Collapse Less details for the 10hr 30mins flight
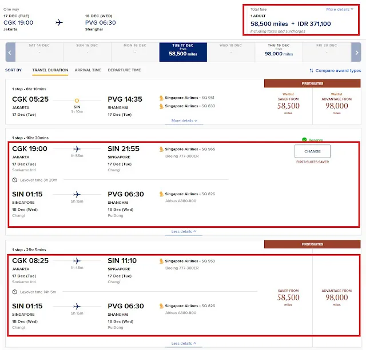Image resolution: width=366 pixels, height=350 pixels. pyautogui.click(x=184, y=231)
